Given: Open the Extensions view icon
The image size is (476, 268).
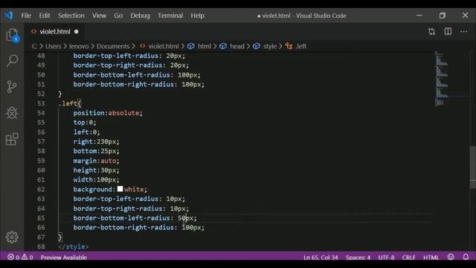Looking at the screenshot, I should [12, 139].
